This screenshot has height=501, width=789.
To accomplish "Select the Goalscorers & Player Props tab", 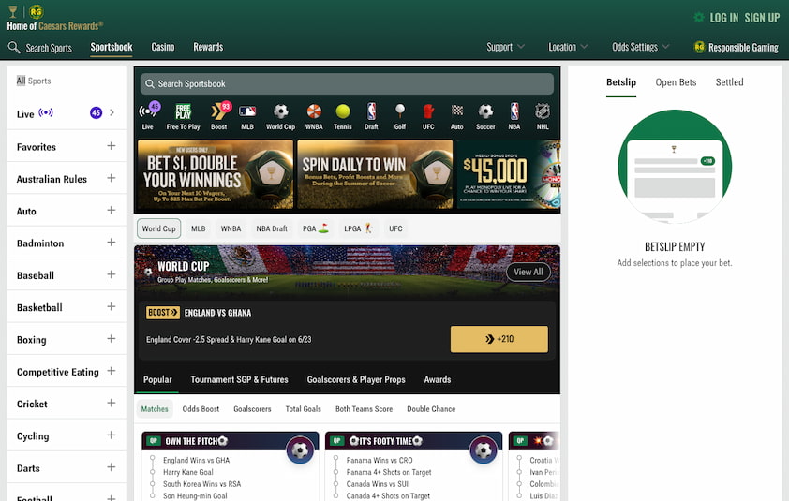I will (356, 380).
